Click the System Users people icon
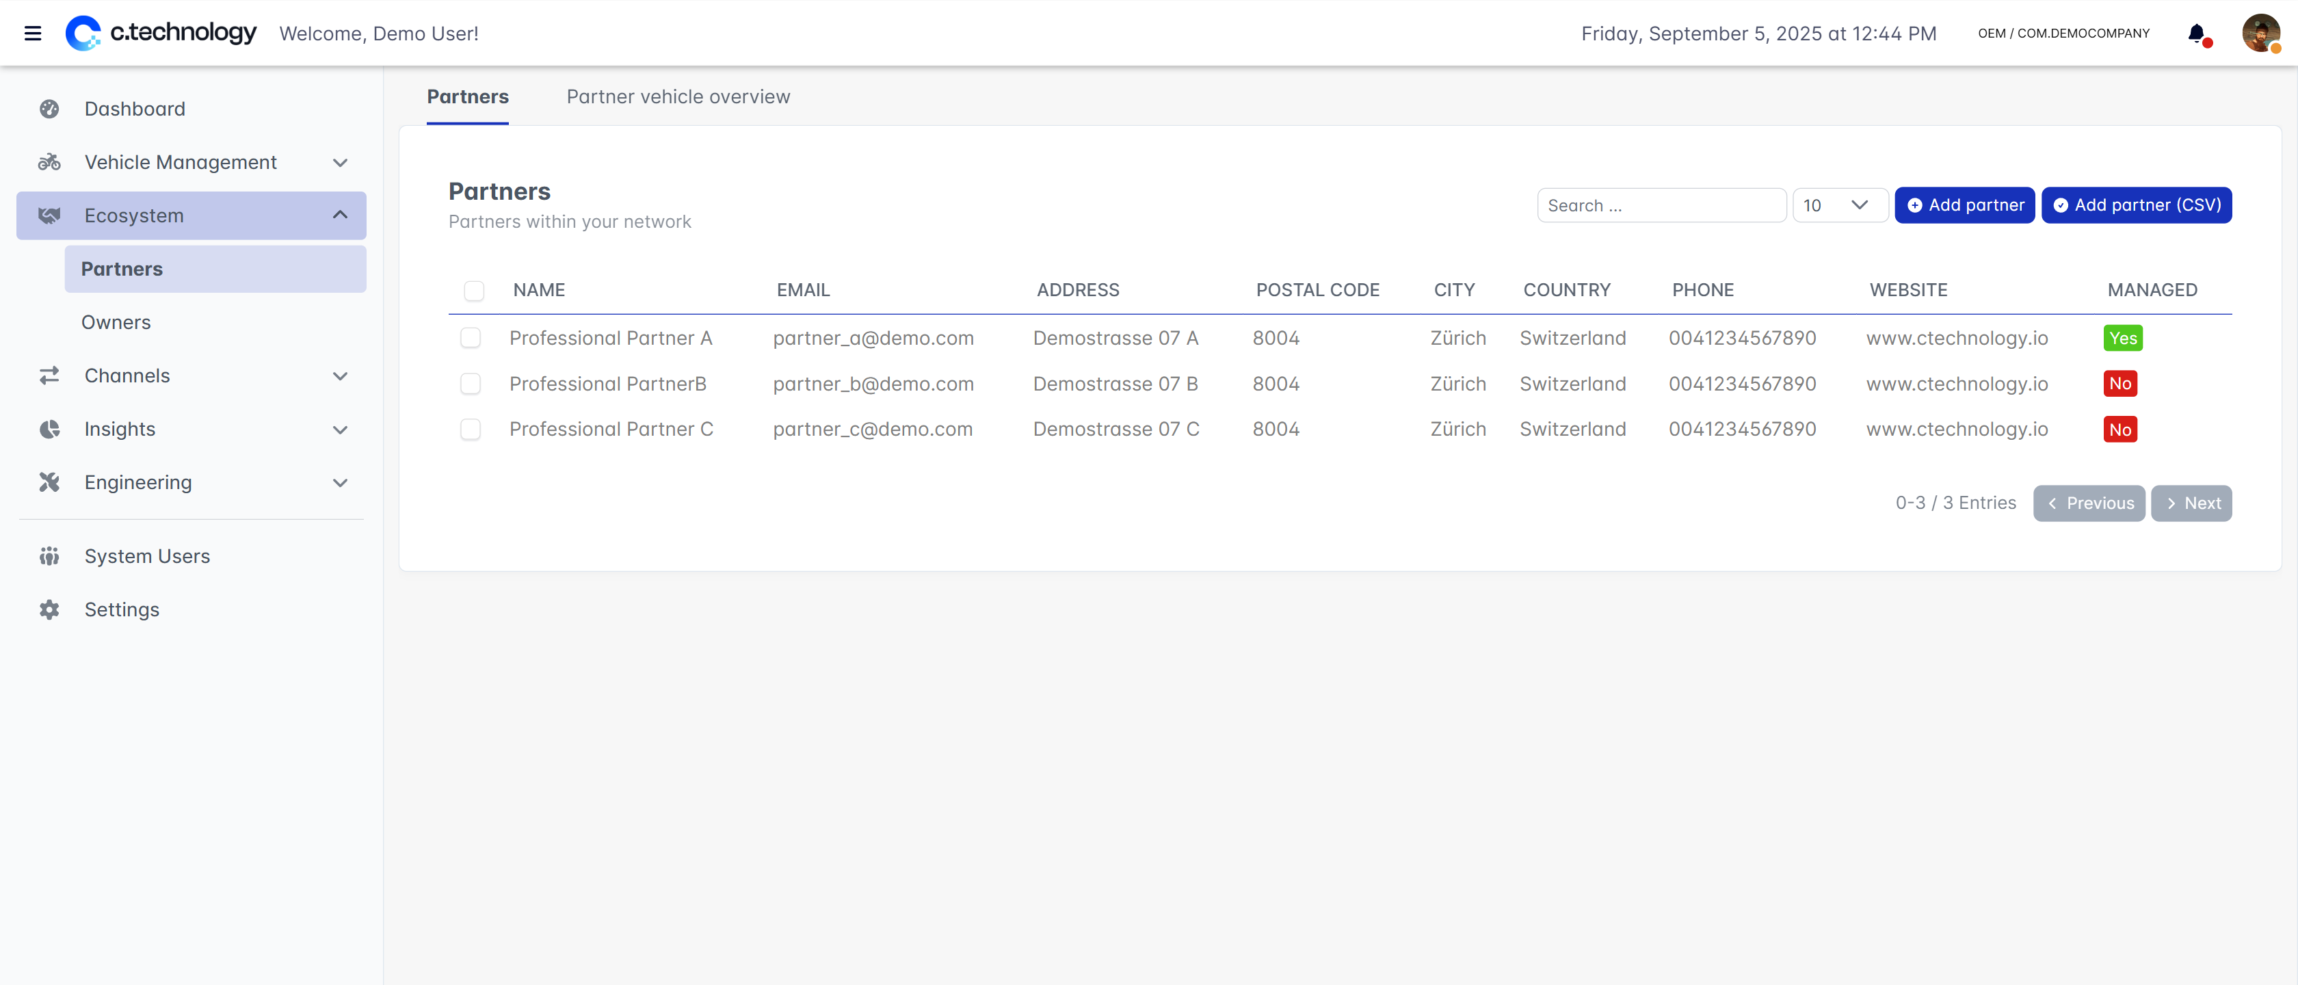The width and height of the screenshot is (2298, 985). tap(49, 557)
